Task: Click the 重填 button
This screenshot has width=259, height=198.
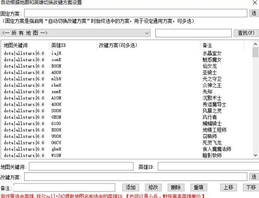Action: tap(198, 187)
